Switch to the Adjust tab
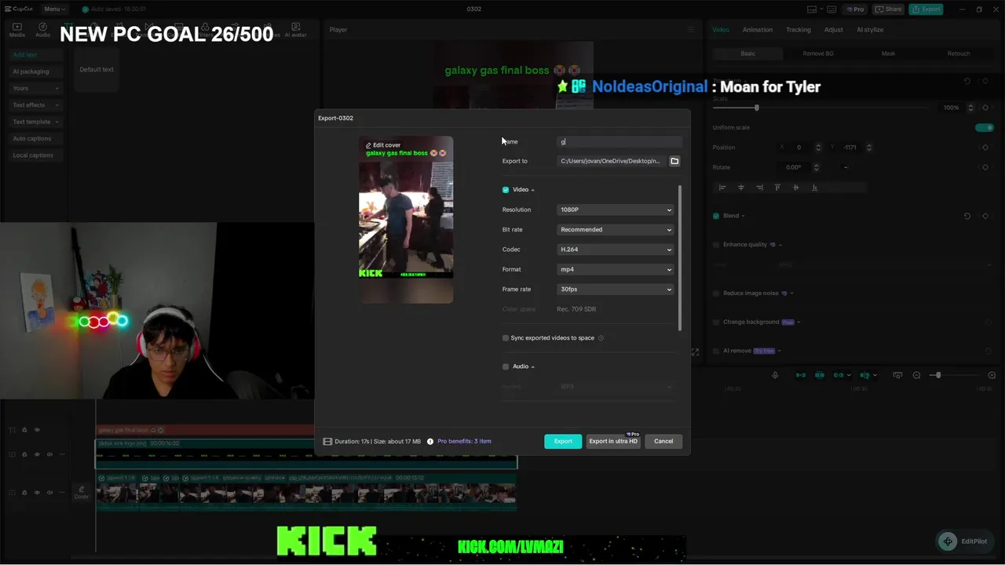 pyautogui.click(x=834, y=30)
